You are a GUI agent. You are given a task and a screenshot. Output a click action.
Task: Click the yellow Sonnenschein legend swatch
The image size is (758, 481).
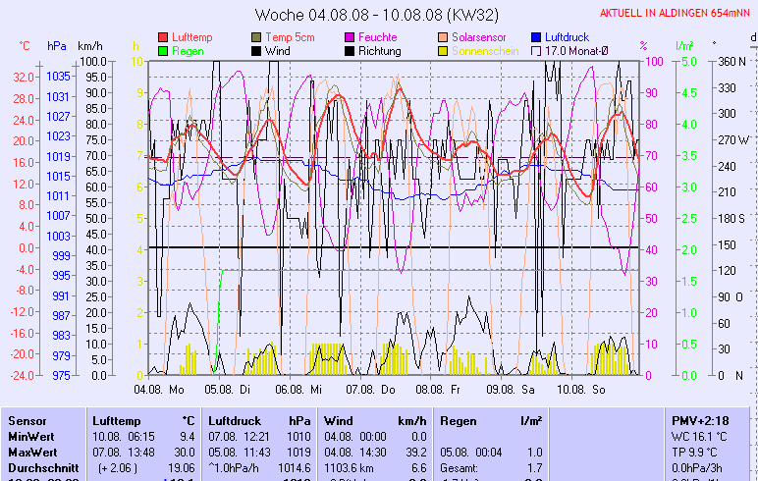pyautogui.click(x=444, y=51)
